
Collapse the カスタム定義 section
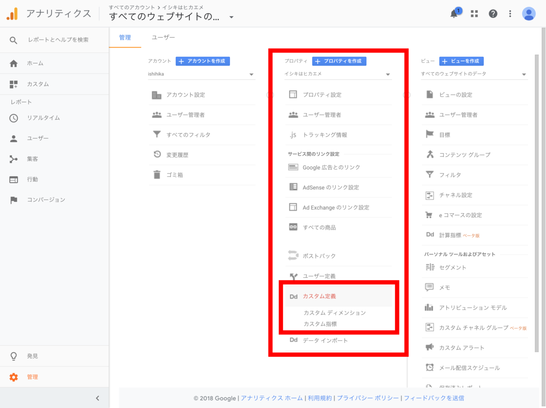click(338, 296)
